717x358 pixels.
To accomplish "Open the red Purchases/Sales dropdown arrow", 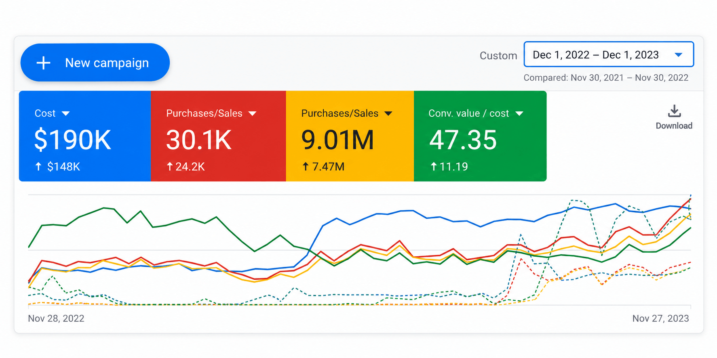I will coord(253,114).
